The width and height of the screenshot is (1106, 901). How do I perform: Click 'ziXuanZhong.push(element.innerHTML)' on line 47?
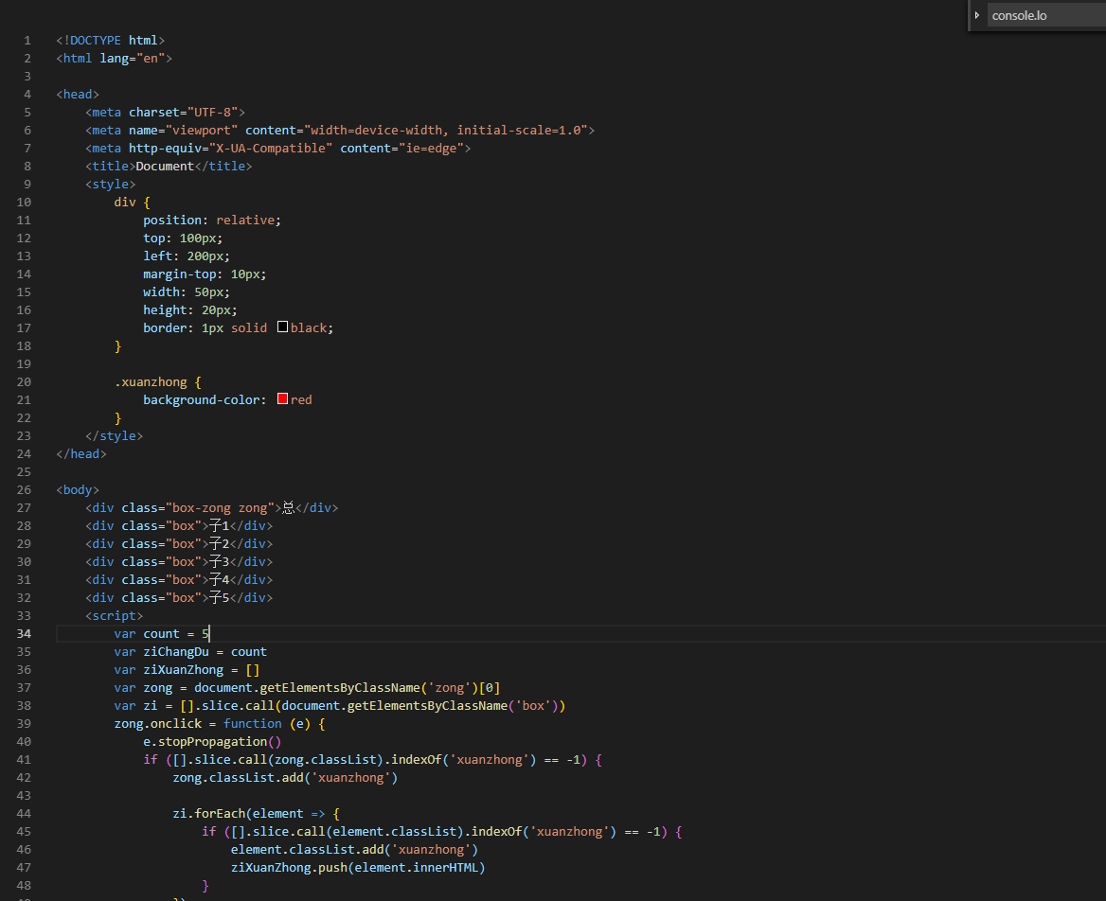358,868
